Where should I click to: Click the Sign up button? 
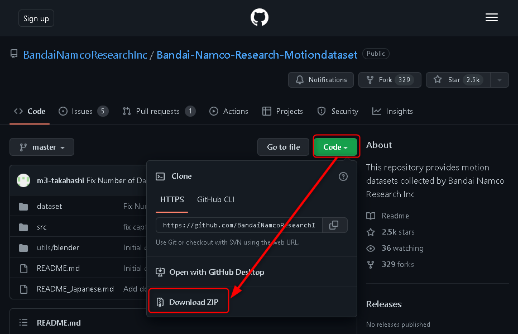[36, 18]
